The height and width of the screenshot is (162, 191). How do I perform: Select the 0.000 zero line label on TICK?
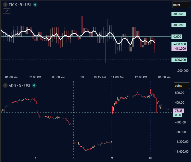[177, 37]
